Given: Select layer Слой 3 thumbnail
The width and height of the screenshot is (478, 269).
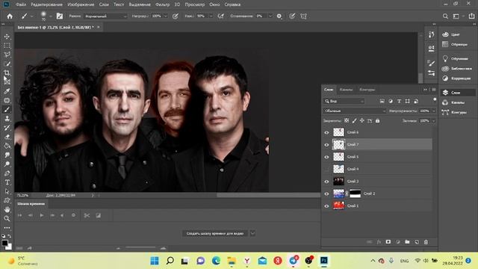Looking at the screenshot, I should click(338, 182).
